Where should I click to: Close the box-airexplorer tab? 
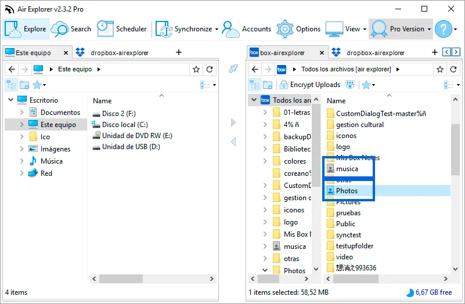click(x=322, y=53)
